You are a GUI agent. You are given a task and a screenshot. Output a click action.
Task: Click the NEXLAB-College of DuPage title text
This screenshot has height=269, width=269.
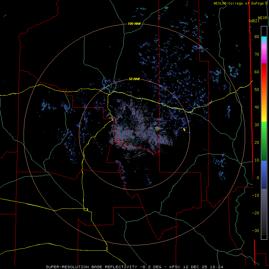coord(239,3)
